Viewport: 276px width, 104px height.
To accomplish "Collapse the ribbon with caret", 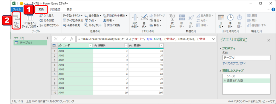I will 268,9.
